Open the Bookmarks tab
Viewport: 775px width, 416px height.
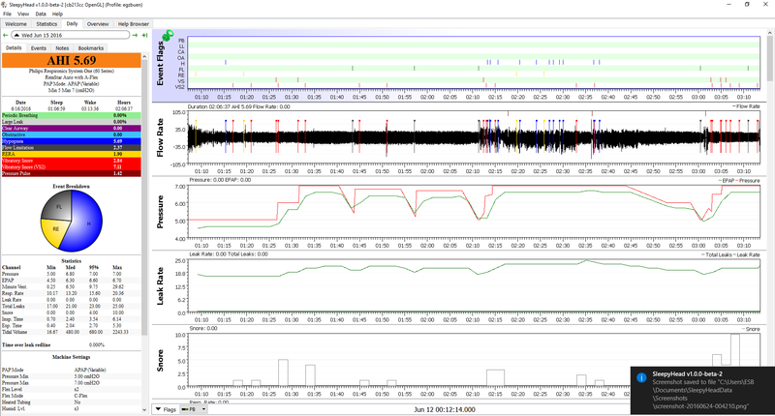coord(90,47)
